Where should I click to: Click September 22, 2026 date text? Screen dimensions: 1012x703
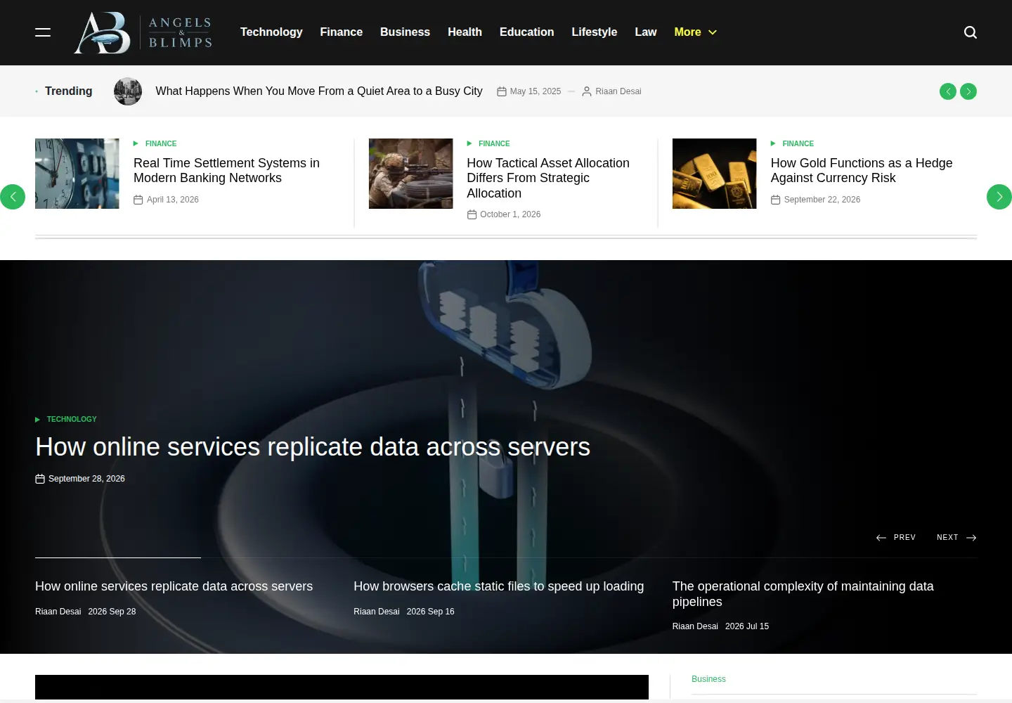[822, 200]
